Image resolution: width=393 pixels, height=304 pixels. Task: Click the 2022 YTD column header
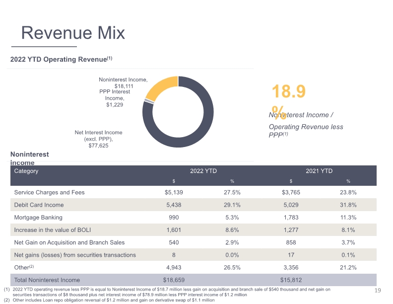point(203,171)
